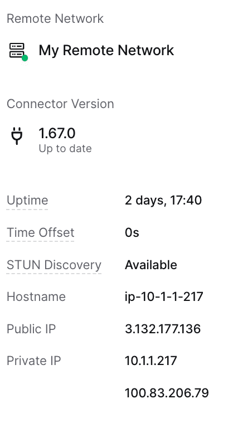Click the 0s time offset value
233x428 pixels.
[132, 232]
